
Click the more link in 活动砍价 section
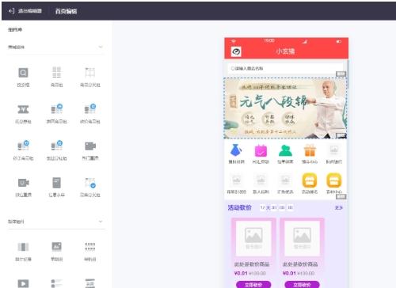[338, 208]
